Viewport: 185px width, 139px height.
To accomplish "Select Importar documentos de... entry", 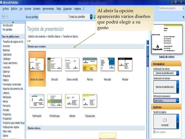I will point(13,89).
